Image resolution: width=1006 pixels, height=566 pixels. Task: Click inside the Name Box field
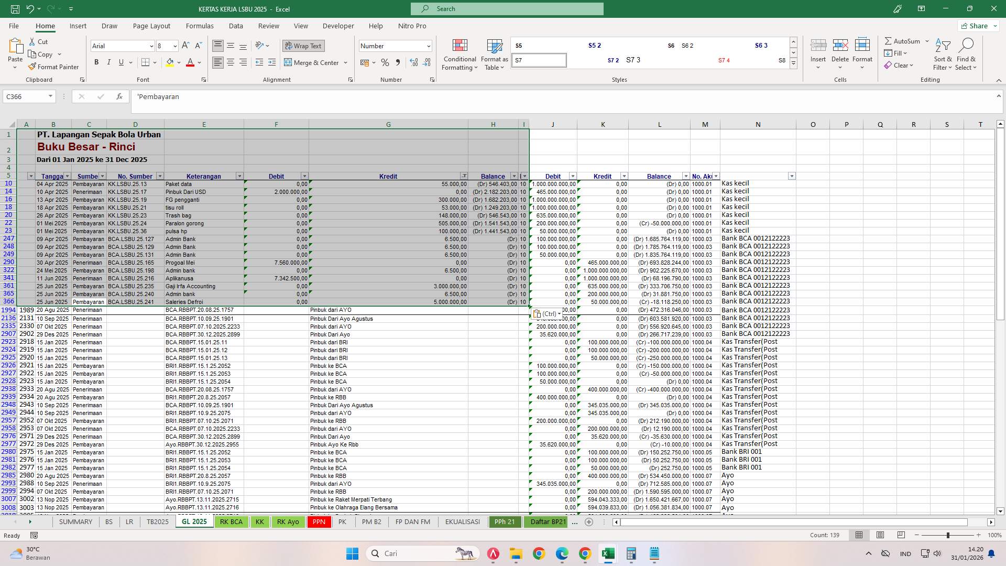pos(26,96)
